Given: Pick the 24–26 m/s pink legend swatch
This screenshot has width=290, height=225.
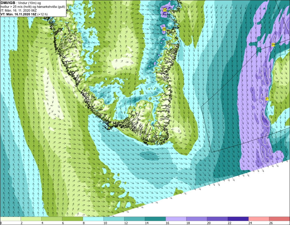Looking at the screenshot, I should (x=259, y=219).
